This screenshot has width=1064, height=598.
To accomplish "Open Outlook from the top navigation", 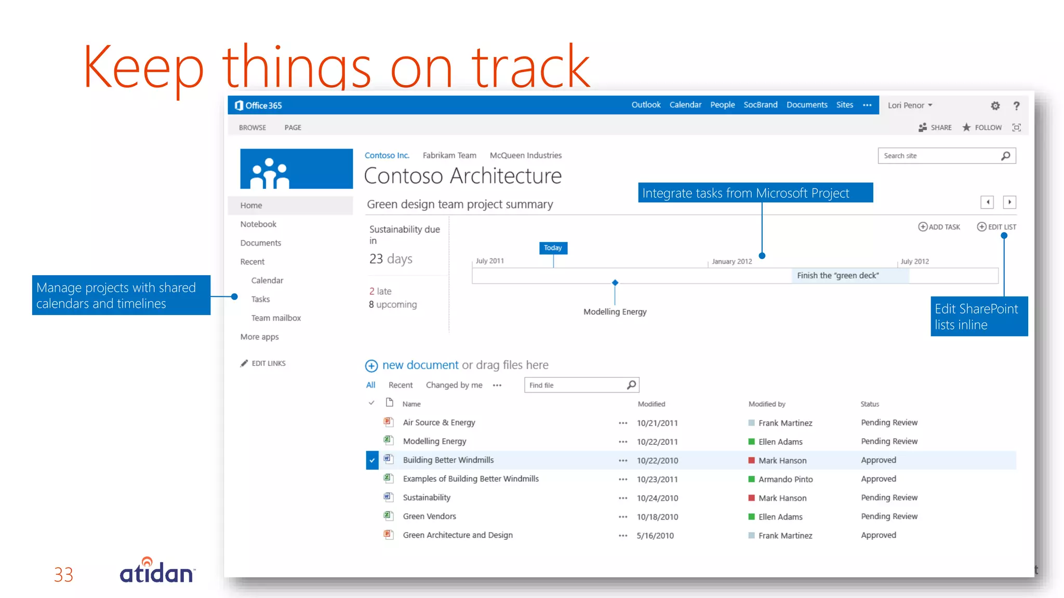I will click(646, 105).
